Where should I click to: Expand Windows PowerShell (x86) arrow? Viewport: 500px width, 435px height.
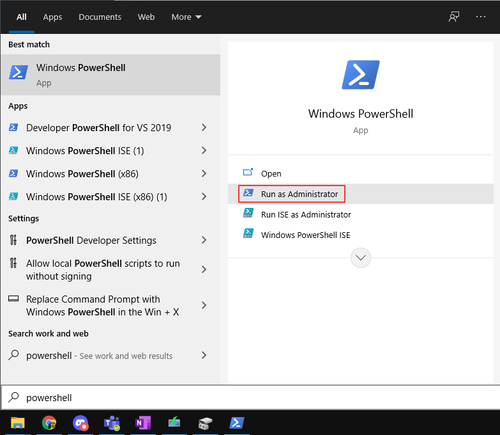(204, 173)
